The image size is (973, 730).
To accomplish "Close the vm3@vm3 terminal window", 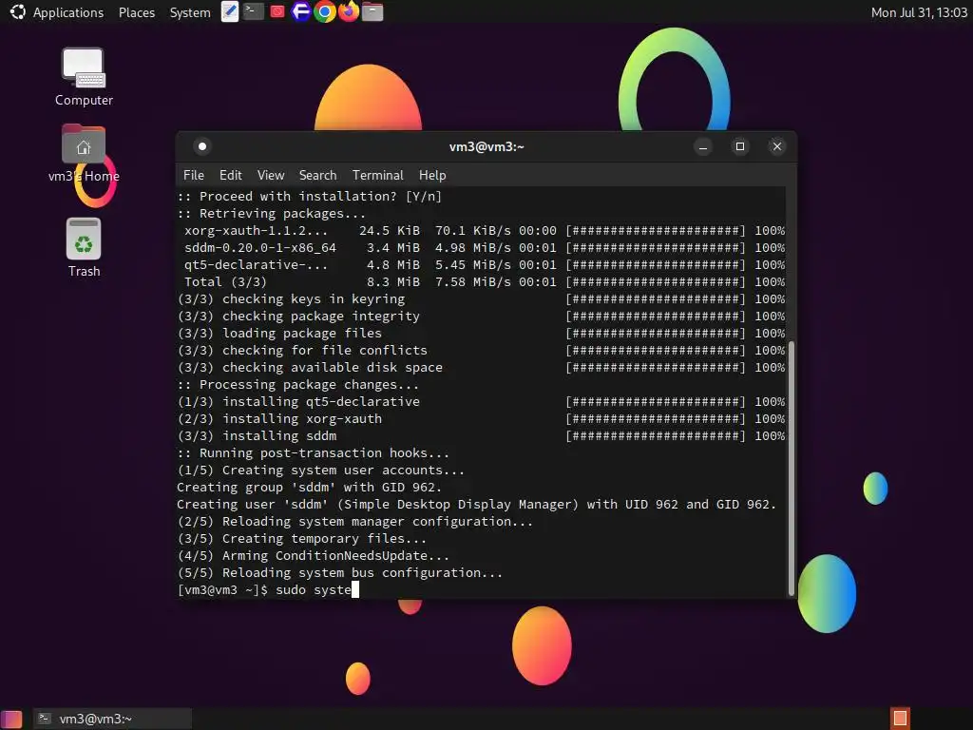I will tap(777, 146).
